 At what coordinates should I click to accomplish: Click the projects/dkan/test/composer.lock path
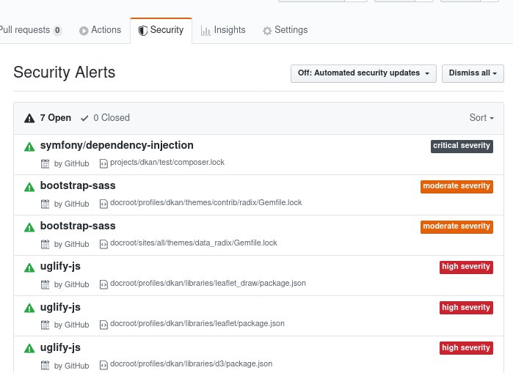pyautogui.click(x=167, y=163)
